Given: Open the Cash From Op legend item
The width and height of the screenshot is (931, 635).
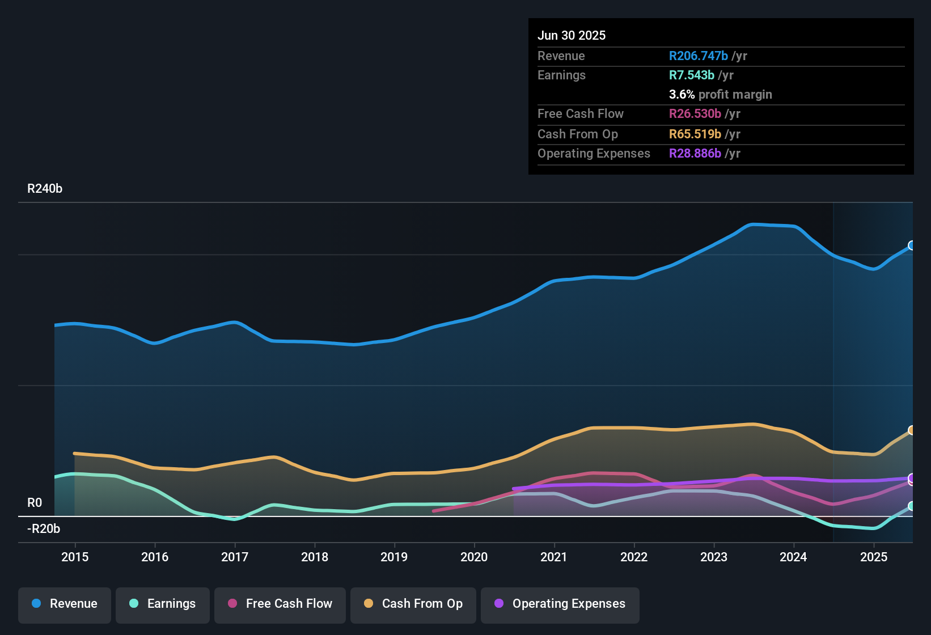Looking at the screenshot, I should click(x=413, y=604).
